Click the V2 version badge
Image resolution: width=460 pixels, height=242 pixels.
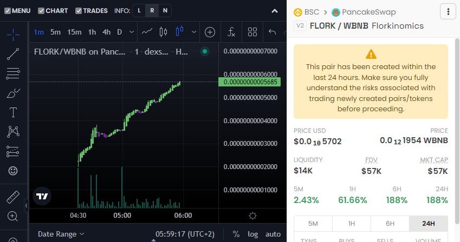tap(300, 26)
